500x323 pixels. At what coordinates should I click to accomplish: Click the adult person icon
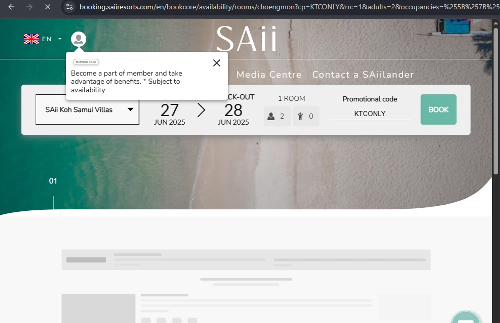(x=271, y=116)
